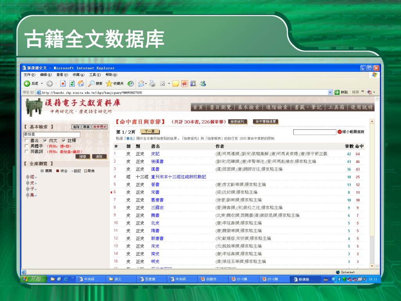Click the 搜尋 search button
Screen dimensions: 401x301
tap(83, 157)
